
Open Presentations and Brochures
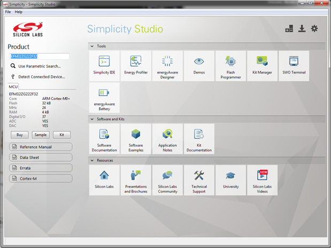136,180
